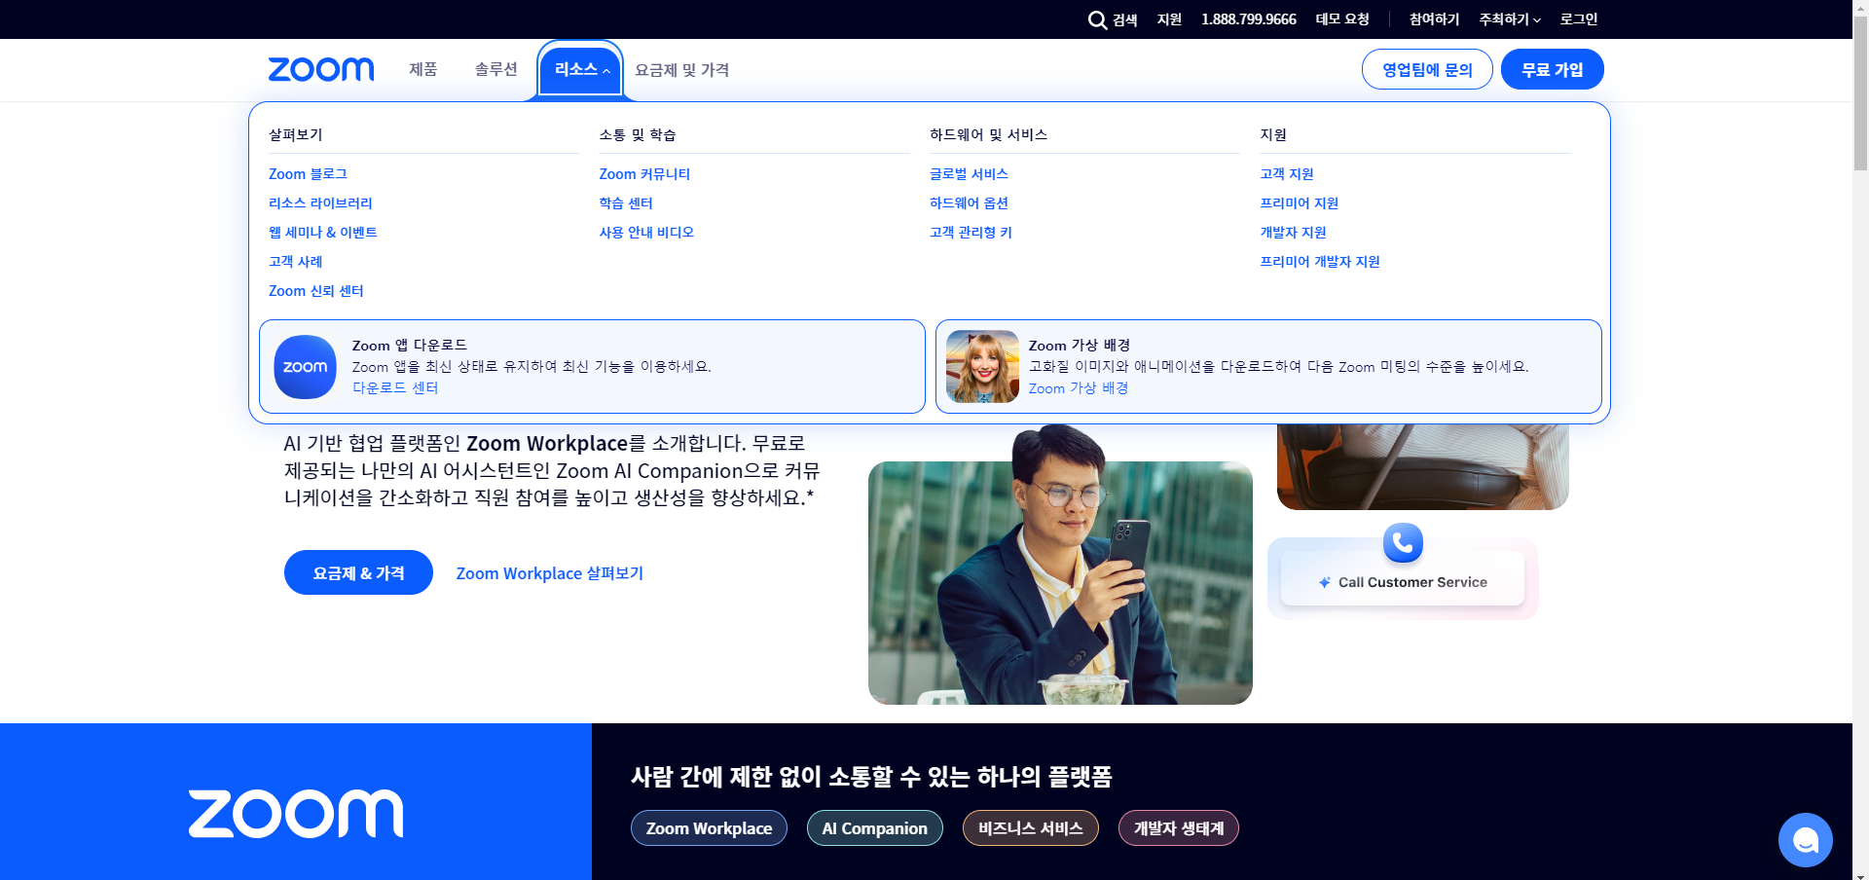The image size is (1869, 880).
Task: Open 고객 관리형 키 link
Action: click(x=971, y=233)
